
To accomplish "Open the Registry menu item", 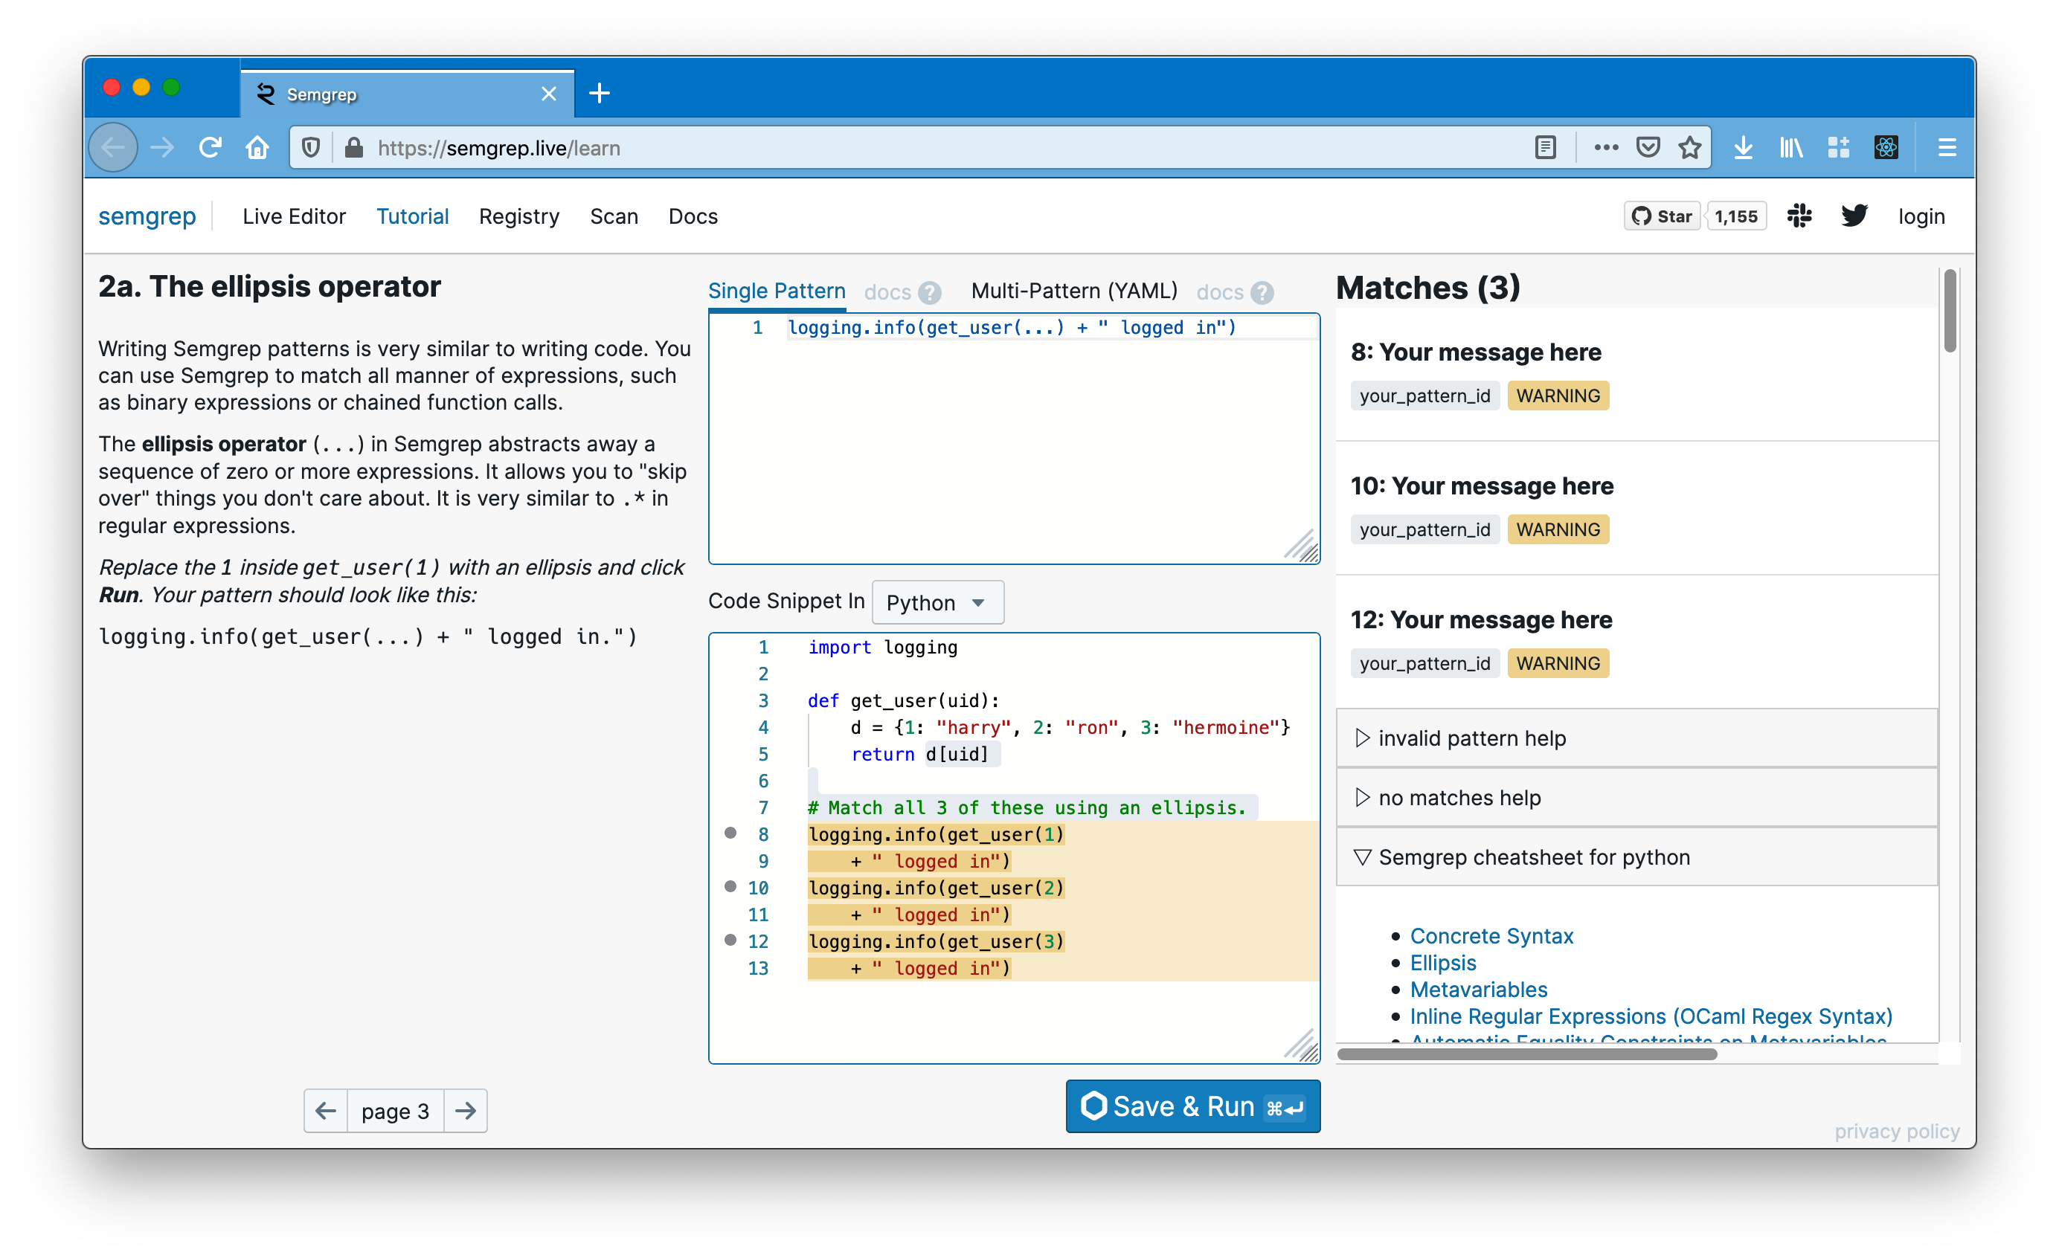I will 519,216.
